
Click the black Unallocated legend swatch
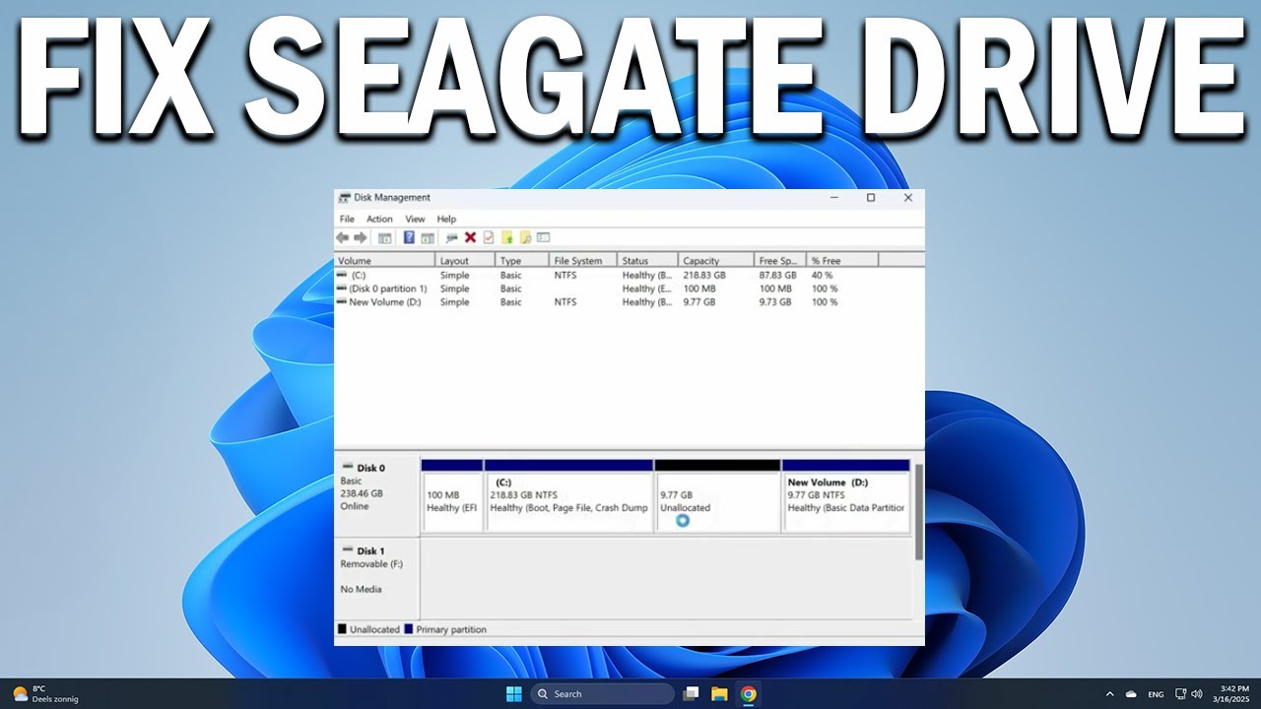tap(343, 629)
